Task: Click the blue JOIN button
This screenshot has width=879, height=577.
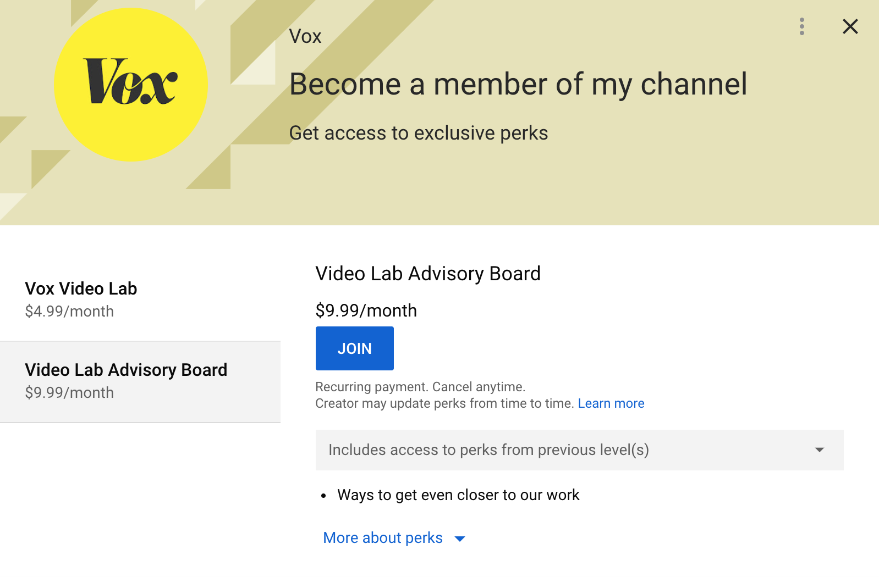Action: coord(355,348)
